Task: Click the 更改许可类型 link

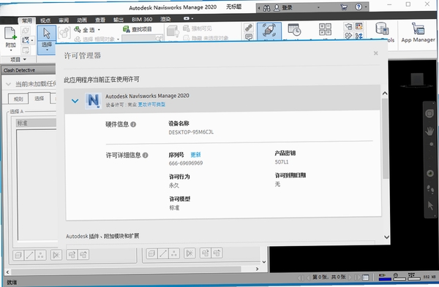Action: click(x=151, y=104)
